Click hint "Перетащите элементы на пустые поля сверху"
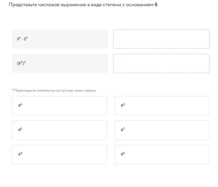218x187 pixels. tap(55, 91)
